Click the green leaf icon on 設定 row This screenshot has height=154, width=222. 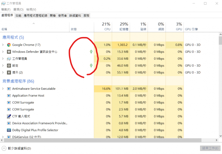click(x=91, y=66)
